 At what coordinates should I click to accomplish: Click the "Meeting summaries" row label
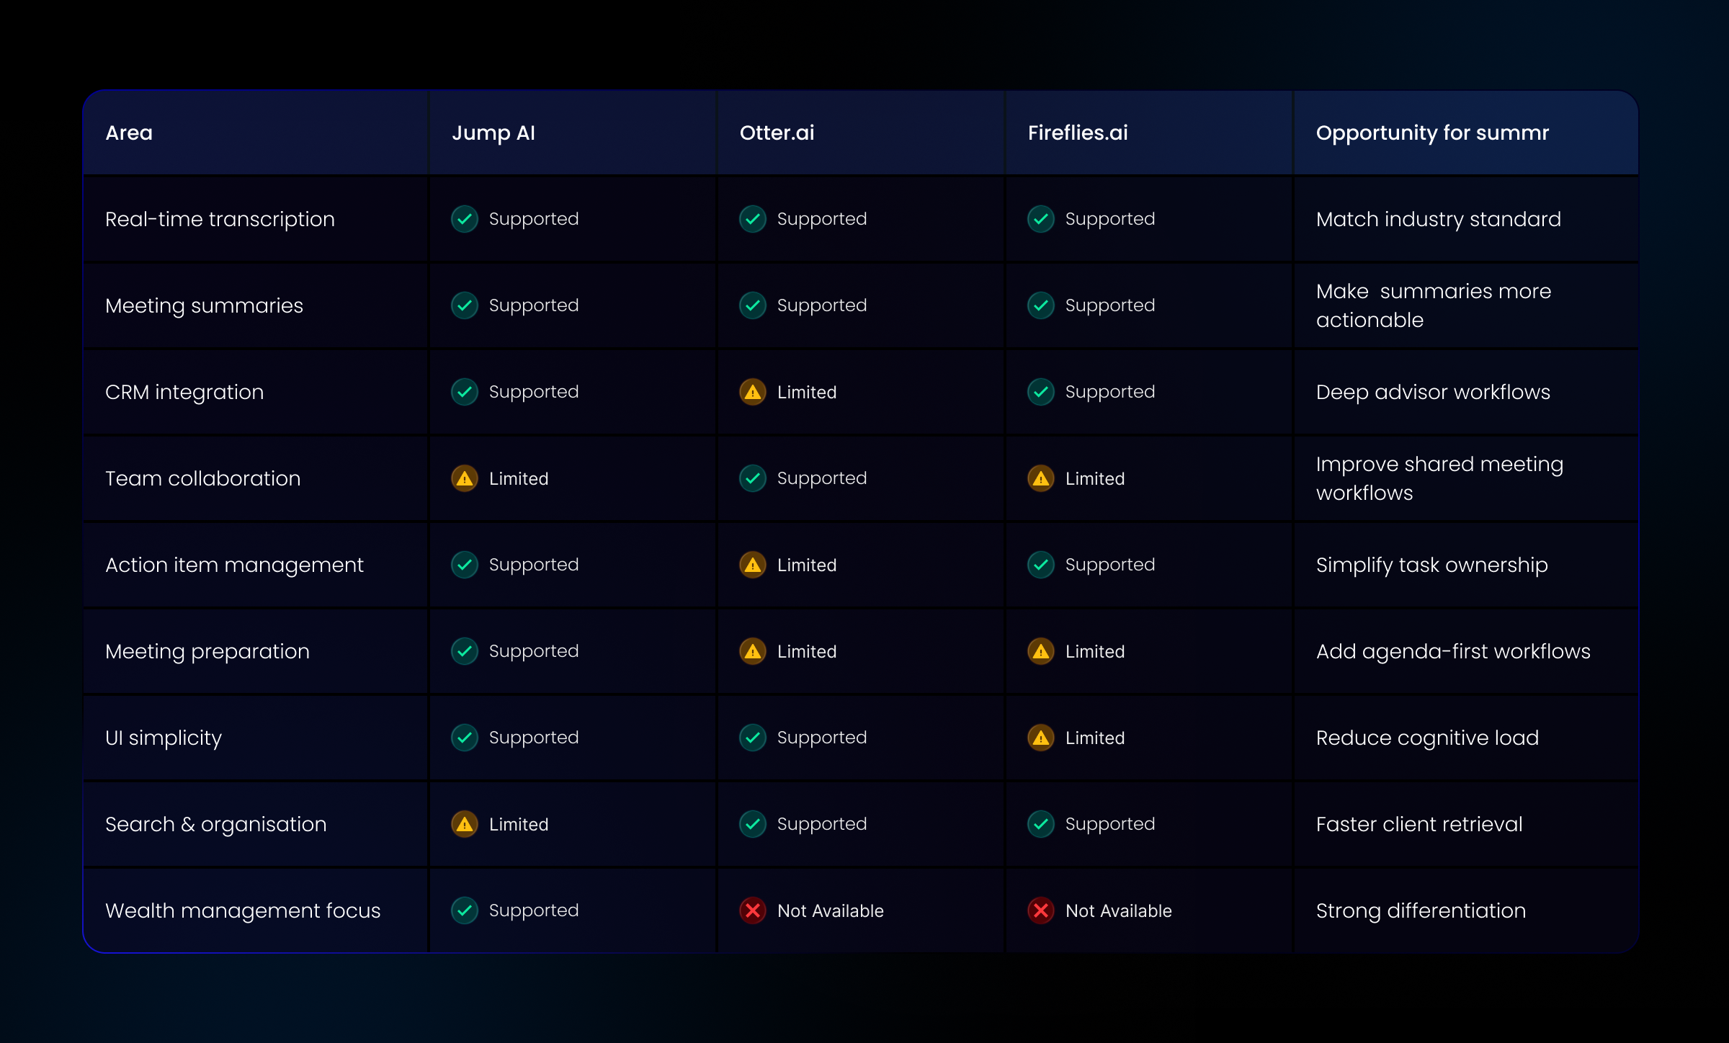[205, 306]
